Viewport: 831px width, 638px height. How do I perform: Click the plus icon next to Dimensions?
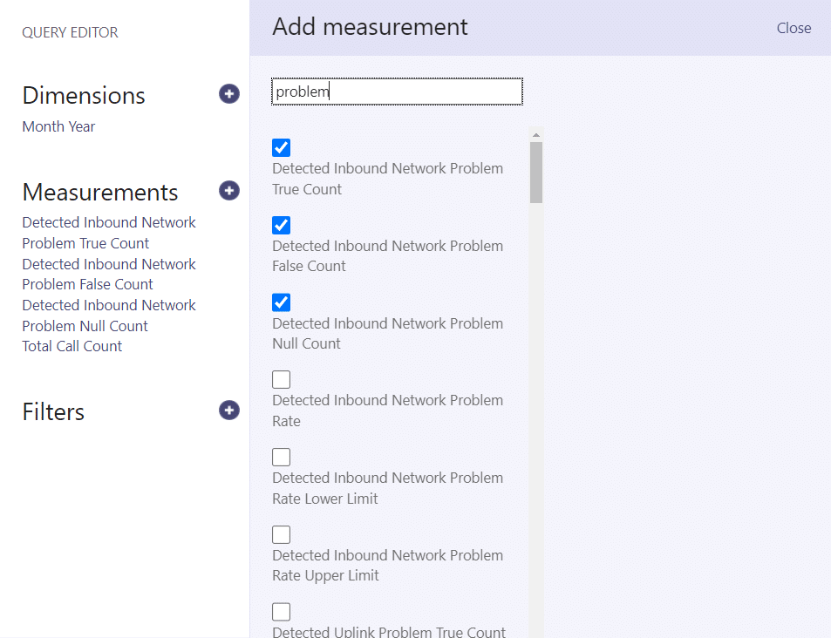tap(229, 94)
